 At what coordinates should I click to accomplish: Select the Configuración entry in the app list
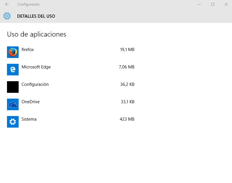[x=35, y=84]
